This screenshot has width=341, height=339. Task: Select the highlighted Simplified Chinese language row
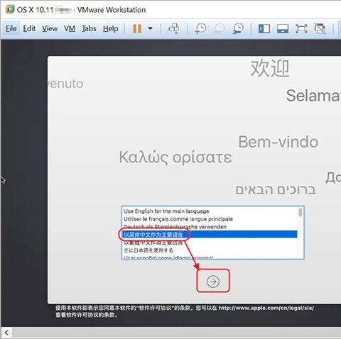210,235
